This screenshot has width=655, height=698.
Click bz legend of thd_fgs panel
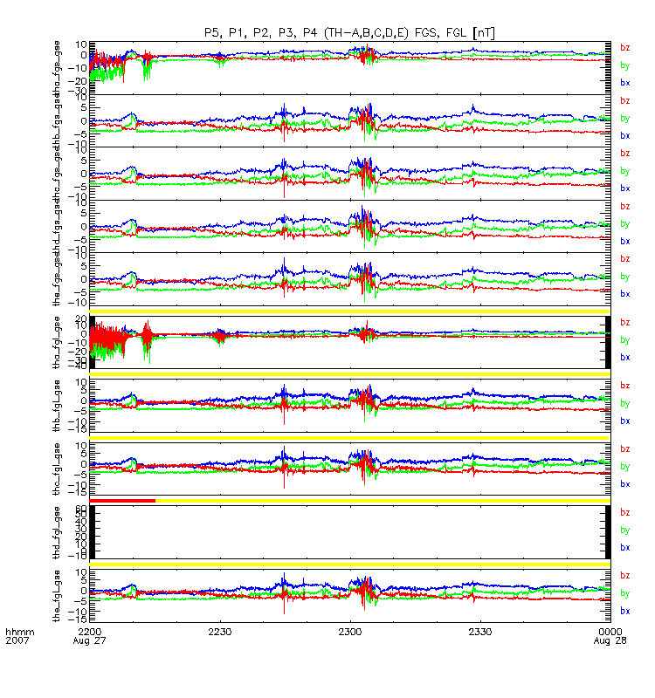(x=625, y=206)
